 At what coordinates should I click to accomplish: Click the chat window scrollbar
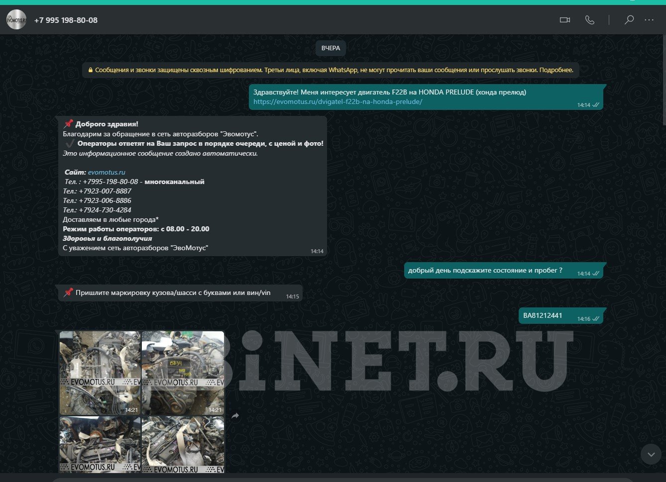(x=664, y=80)
